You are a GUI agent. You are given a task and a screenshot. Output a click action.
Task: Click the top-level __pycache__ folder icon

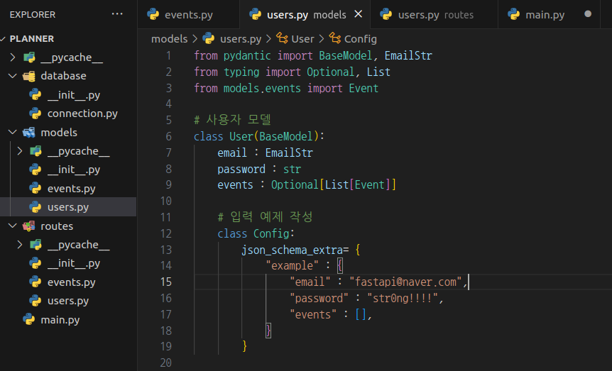[29, 57]
